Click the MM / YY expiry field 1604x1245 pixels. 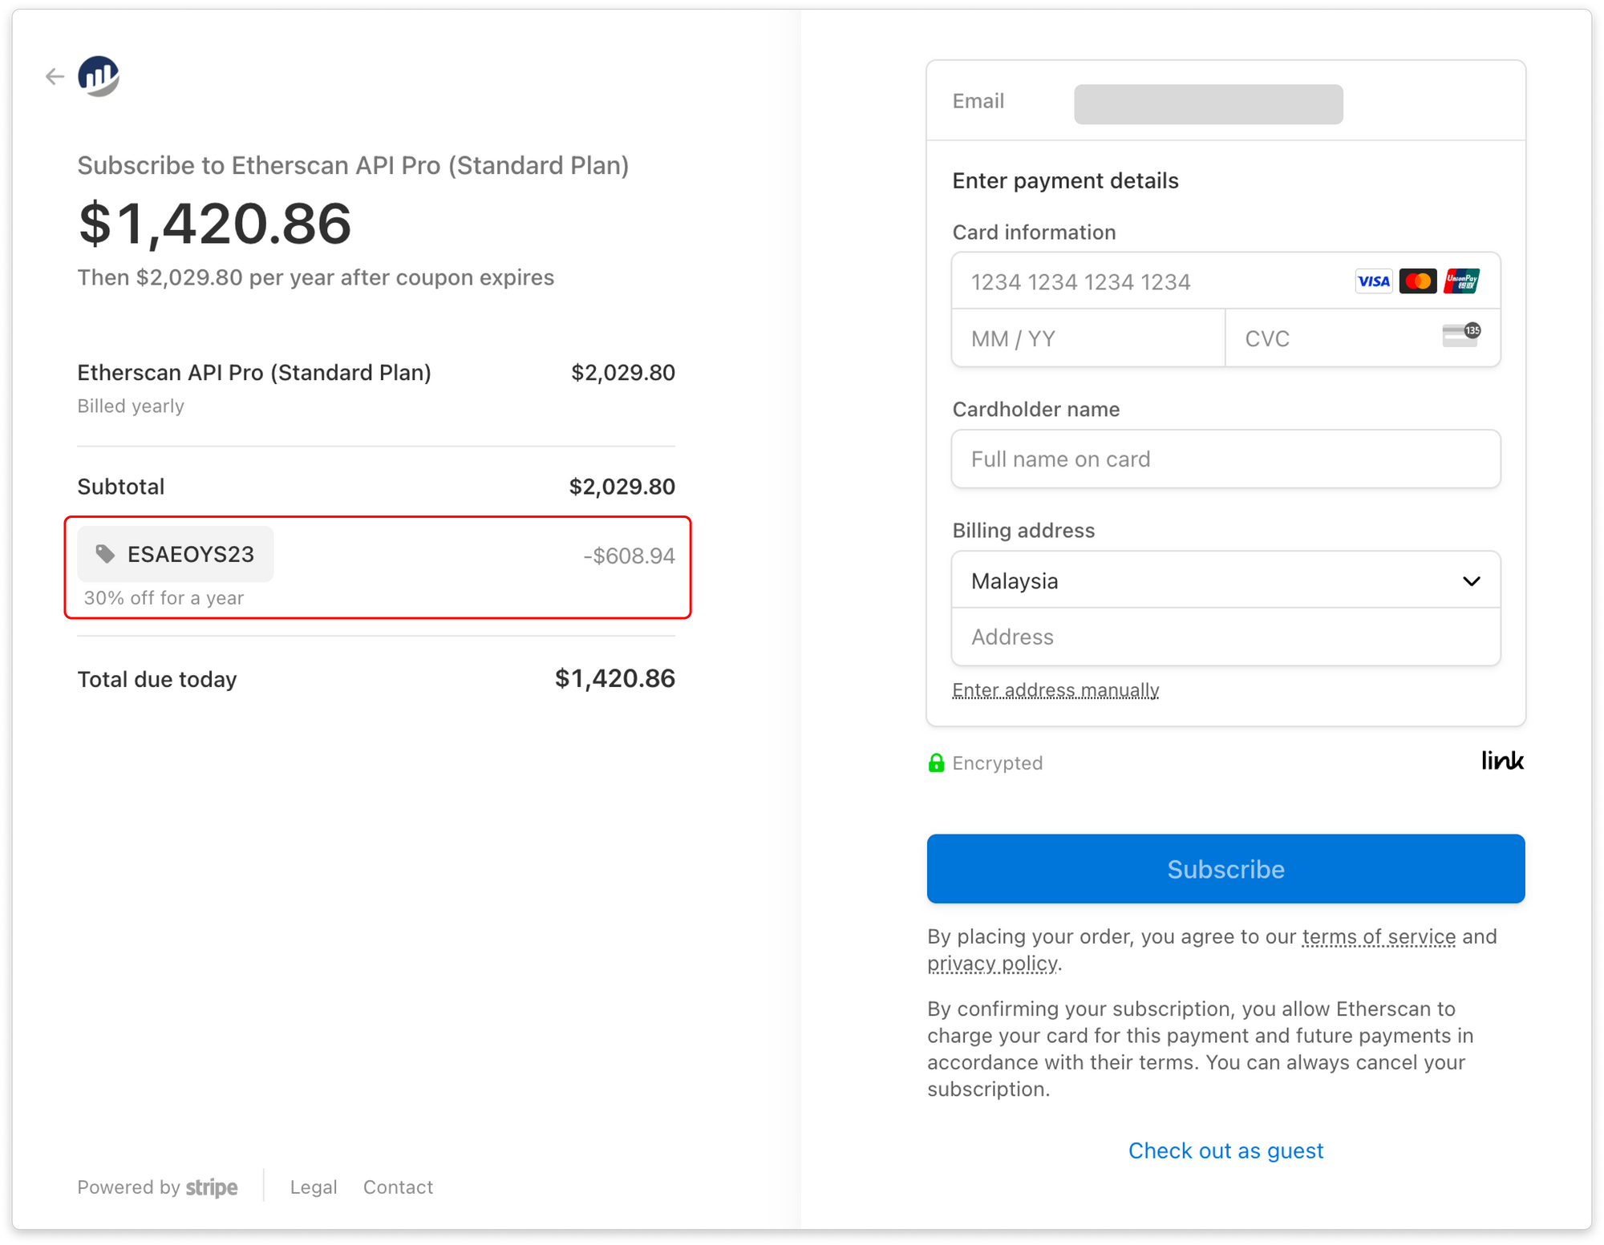point(1087,339)
